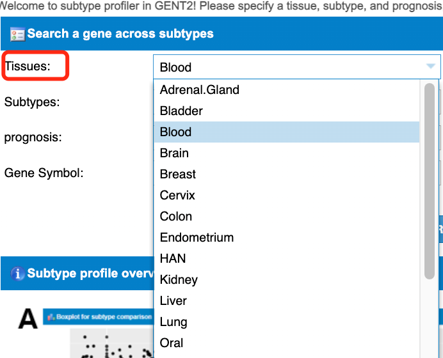Pick Brain from the dropdown list
Screen dimensions: 443x358
click(x=174, y=153)
